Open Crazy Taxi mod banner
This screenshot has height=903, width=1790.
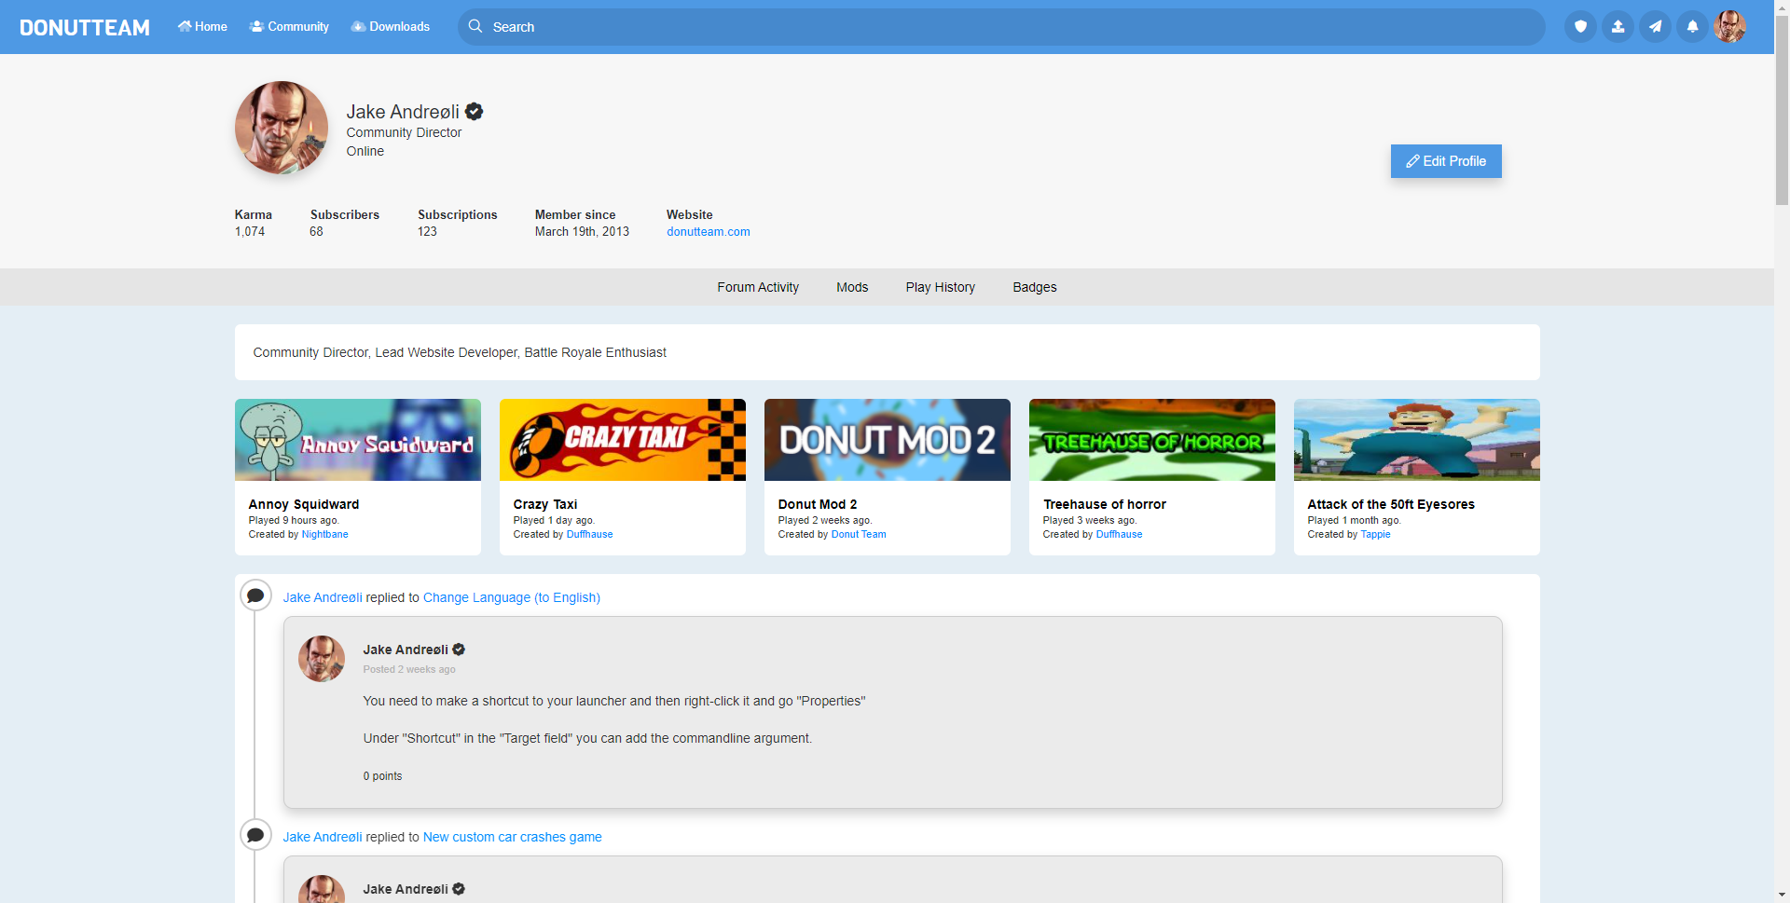coord(623,440)
